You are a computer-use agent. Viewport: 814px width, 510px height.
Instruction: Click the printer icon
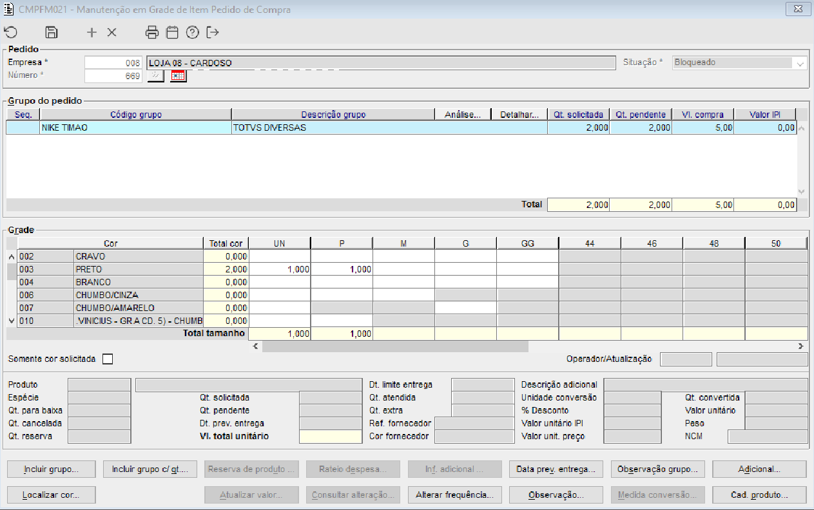click(x=152, y=32)
